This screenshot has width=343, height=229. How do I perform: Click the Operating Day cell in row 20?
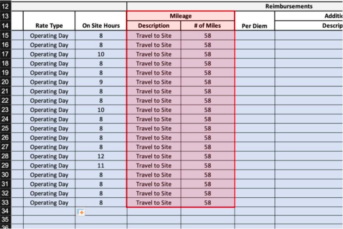coord(49,82)
